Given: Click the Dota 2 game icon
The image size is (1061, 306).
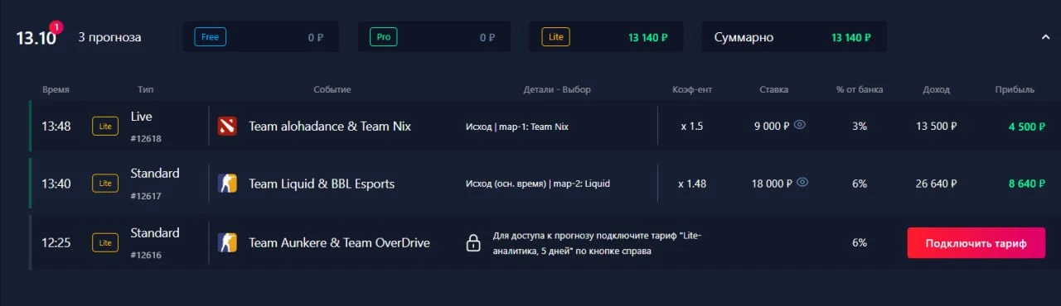Looking at the screenshot, I should coord(227,126).
